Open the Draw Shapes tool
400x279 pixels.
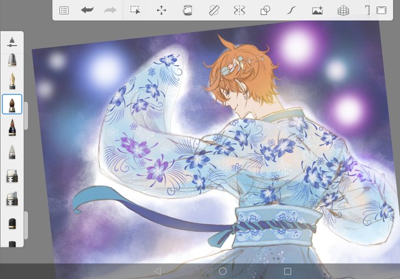coord(265,11)
